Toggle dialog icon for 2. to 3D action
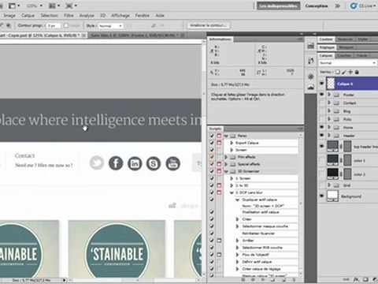 click(x=219, y=185)
